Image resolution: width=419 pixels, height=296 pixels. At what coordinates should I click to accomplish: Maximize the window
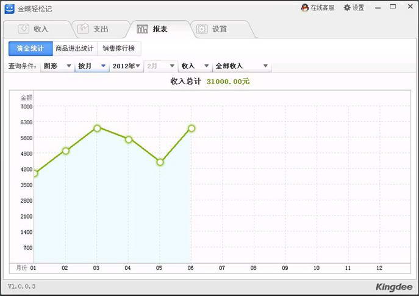(x=393, y=7)
